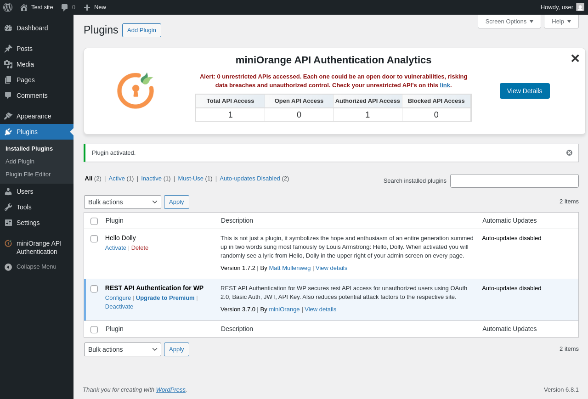Click the Collapse Menu arrow icon
Viewport: 588px width, 399px height.
8,267
